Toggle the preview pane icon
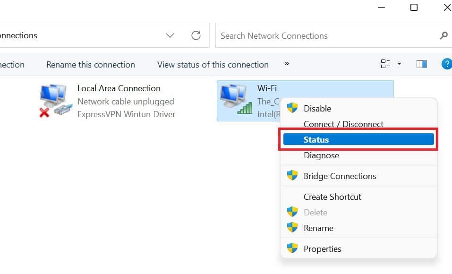The image size is (452, 274). point(422,64)
